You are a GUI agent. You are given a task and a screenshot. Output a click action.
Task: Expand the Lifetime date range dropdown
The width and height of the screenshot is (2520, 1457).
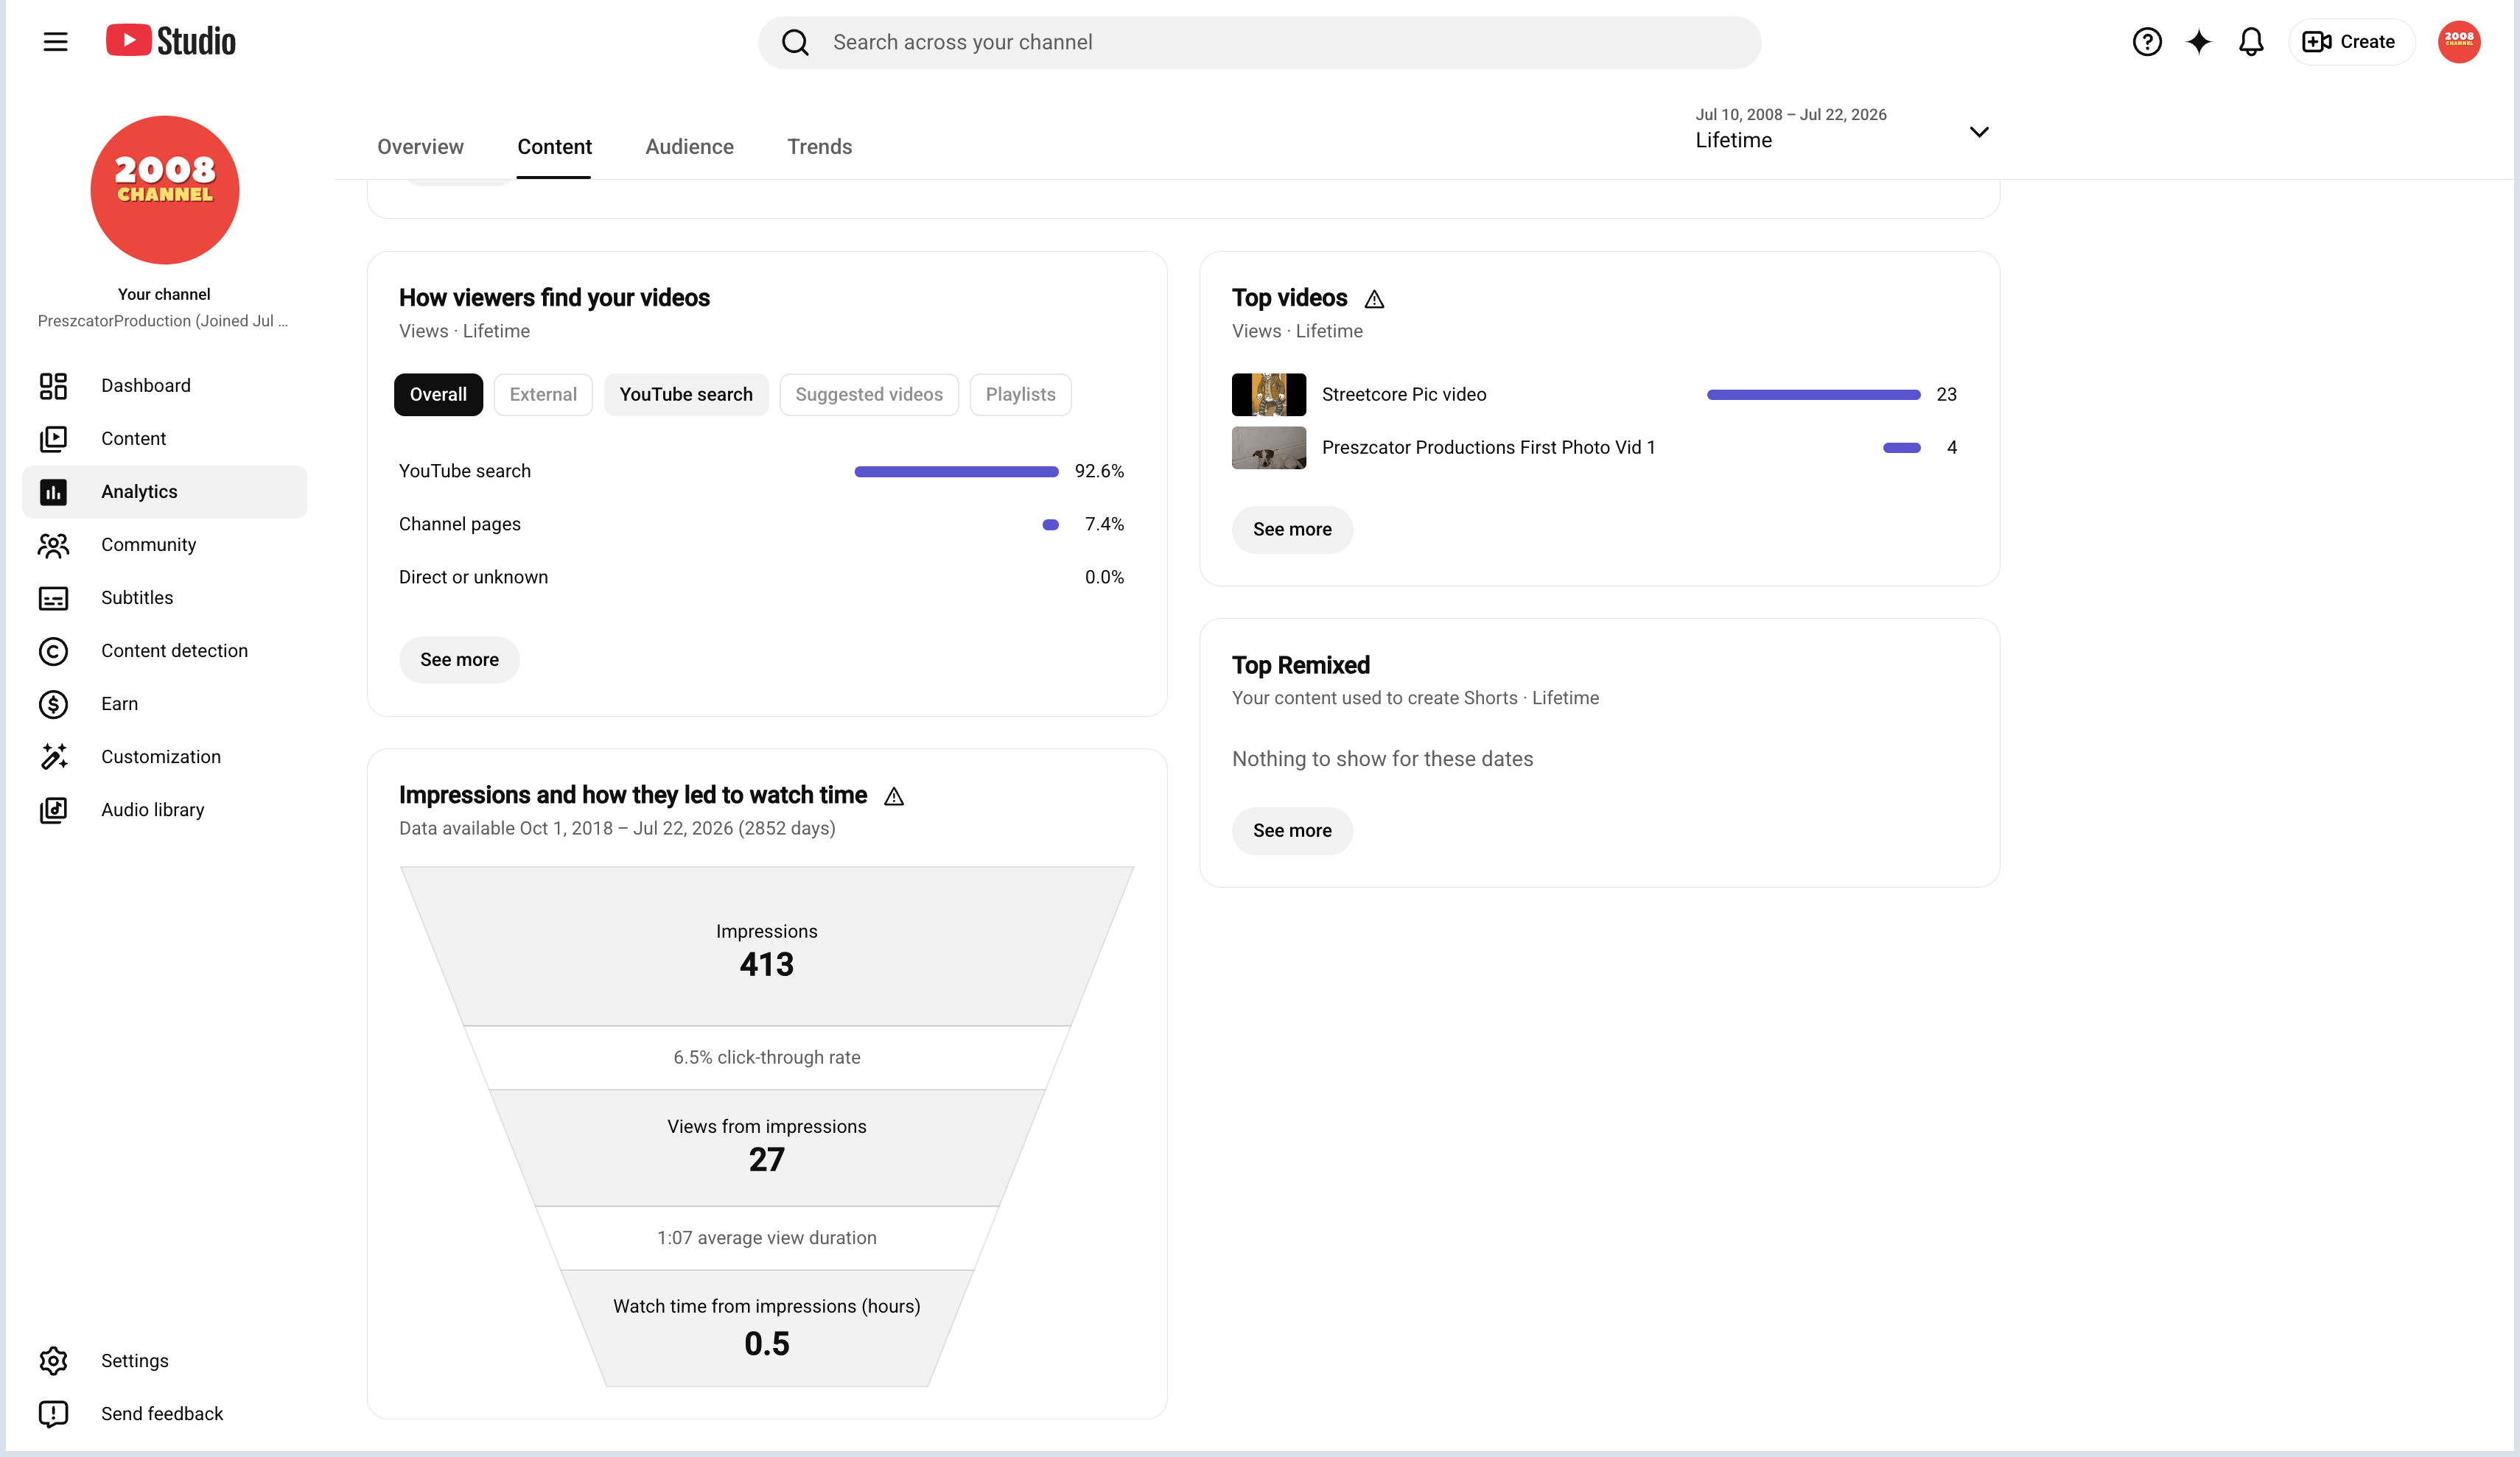coord(1841,130)
